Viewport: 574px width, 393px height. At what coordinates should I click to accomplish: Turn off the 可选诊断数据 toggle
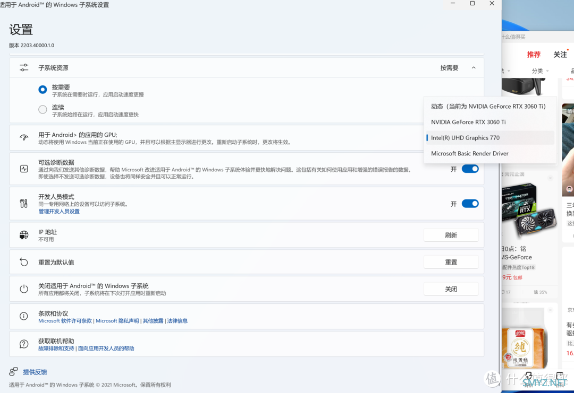470,169
